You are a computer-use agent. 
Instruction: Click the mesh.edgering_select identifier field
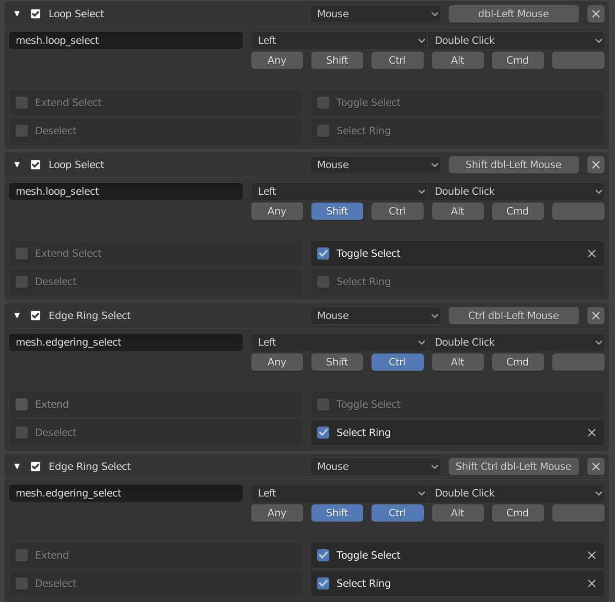(x=125, y=342)
